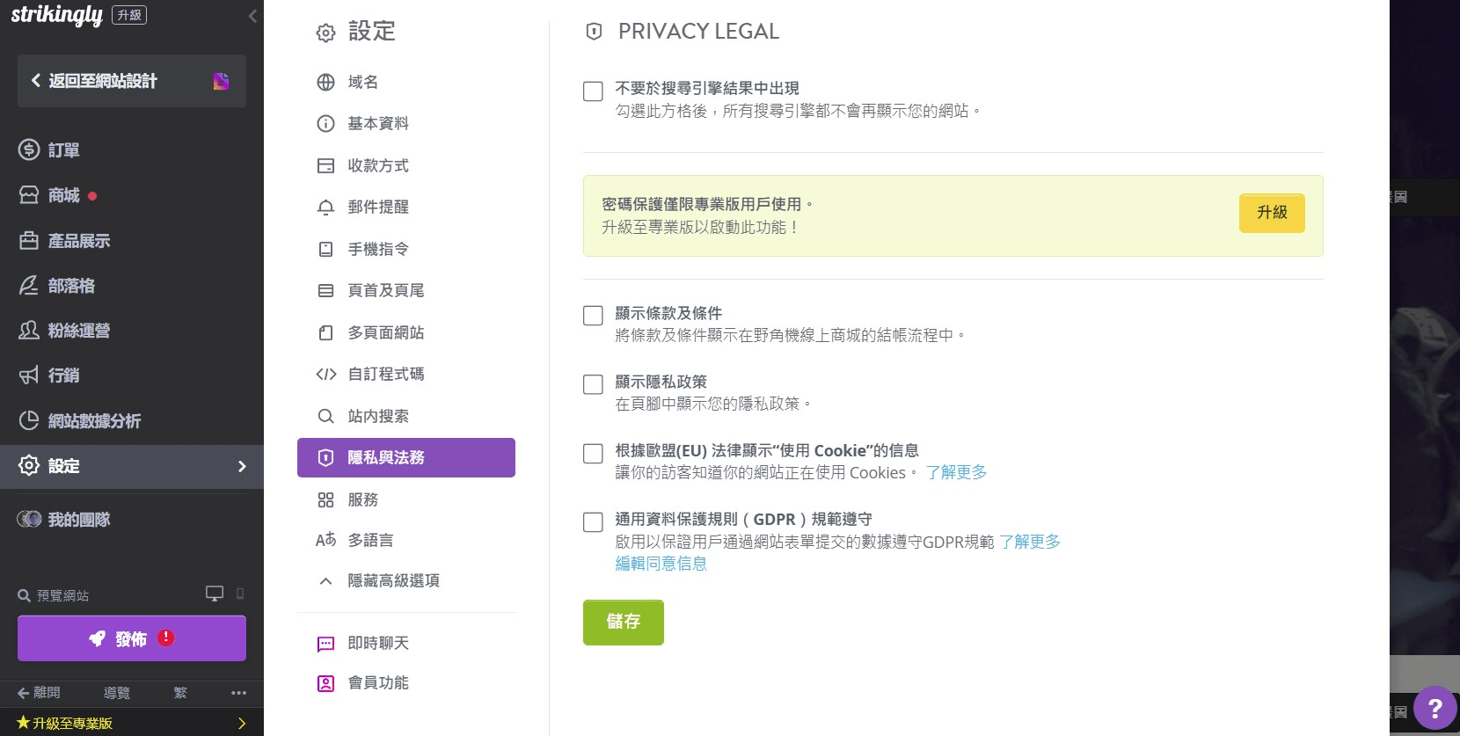Screen dimensions: 1460x736
Task: Click the 離開 exit button
Action: [39, 693]
